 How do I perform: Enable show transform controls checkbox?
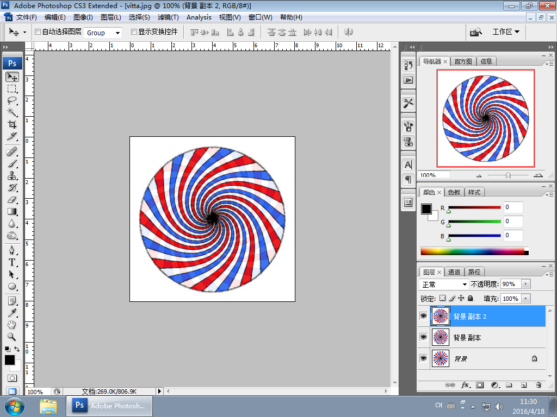tap(134, 32)
